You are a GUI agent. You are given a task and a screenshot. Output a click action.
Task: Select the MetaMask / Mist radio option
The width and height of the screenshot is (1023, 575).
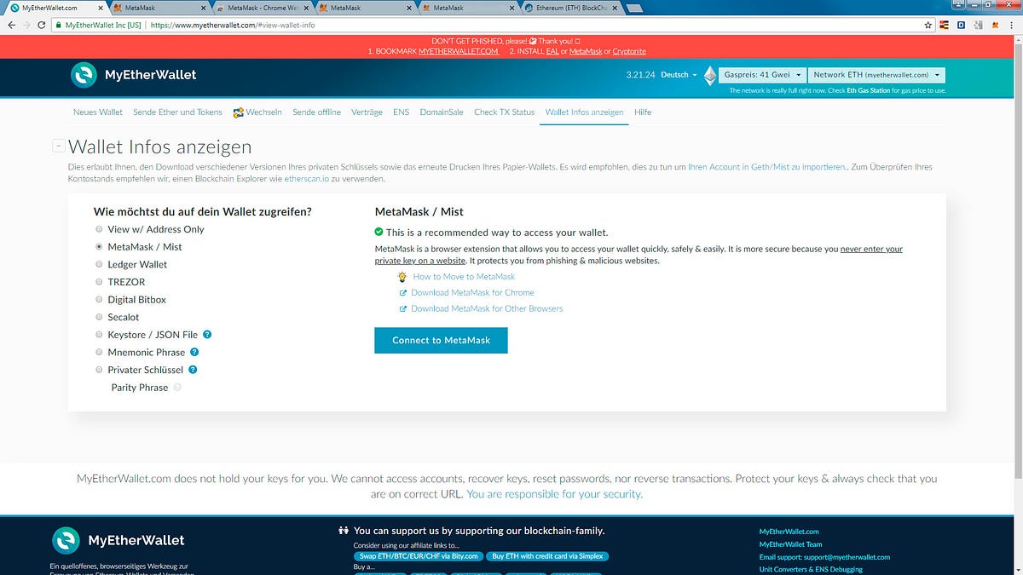pos(99,247)
